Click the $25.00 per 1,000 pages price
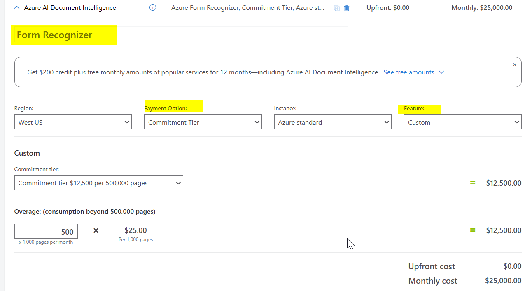 tap(136, 230)
